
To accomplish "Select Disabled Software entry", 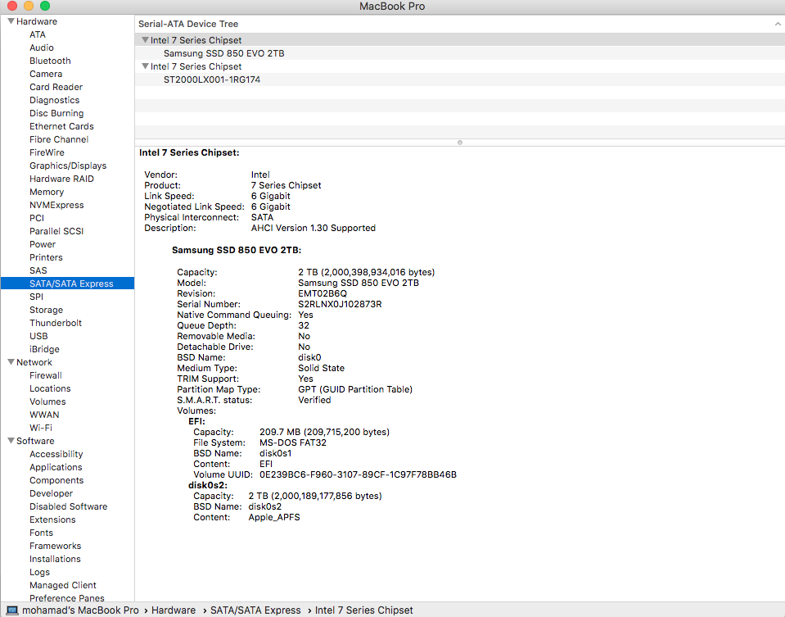I will point(69,506).
